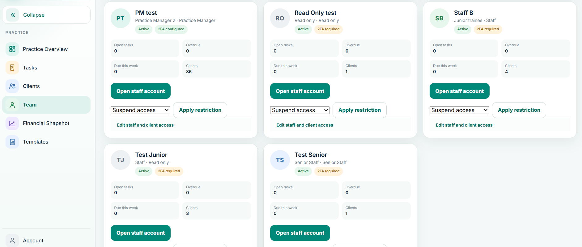Screen dimensions: 582x247
Task: Click the Clients count 36 for PM test
Action: click(189, 72)
